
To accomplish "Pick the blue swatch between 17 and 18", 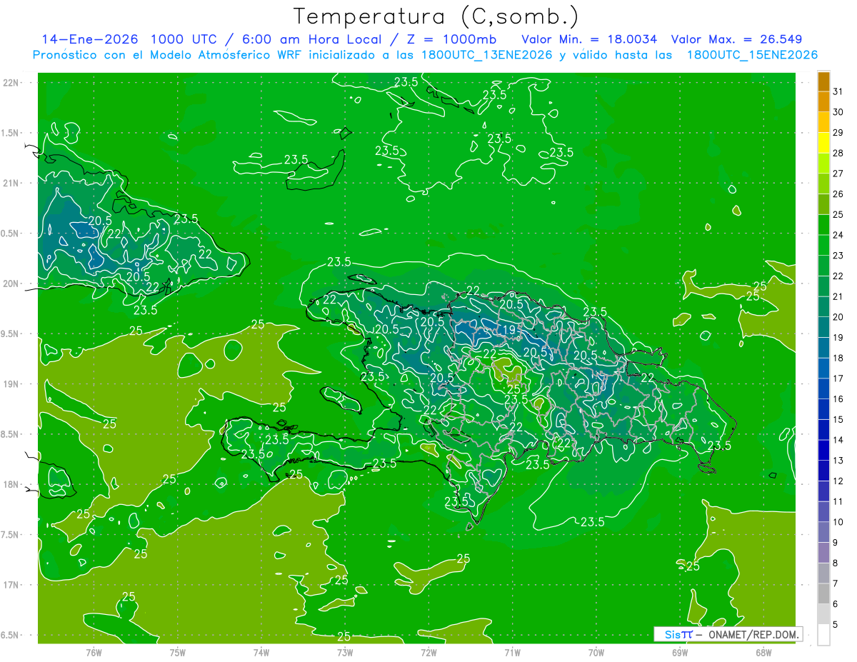I will point(823,368).
